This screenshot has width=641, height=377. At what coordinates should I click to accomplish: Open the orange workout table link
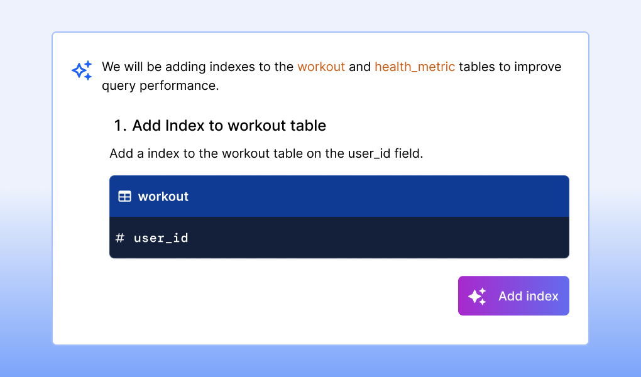pyautogui.click(x=321, y=67)
